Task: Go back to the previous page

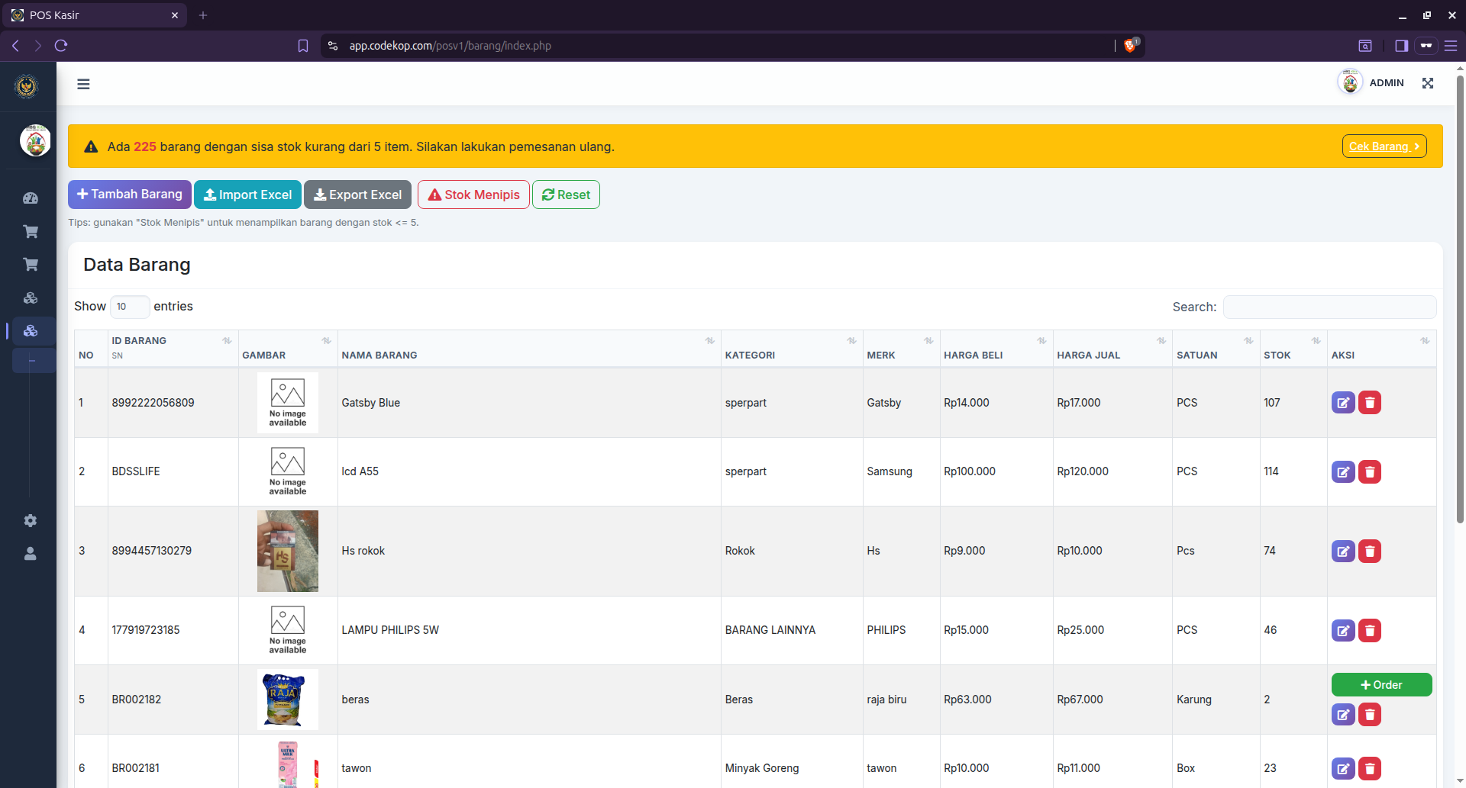Action: (x=15, y=46)
